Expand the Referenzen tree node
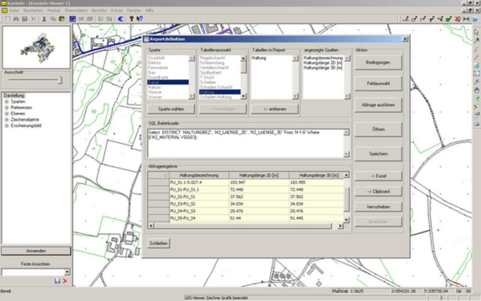 [x=7, y=108]
